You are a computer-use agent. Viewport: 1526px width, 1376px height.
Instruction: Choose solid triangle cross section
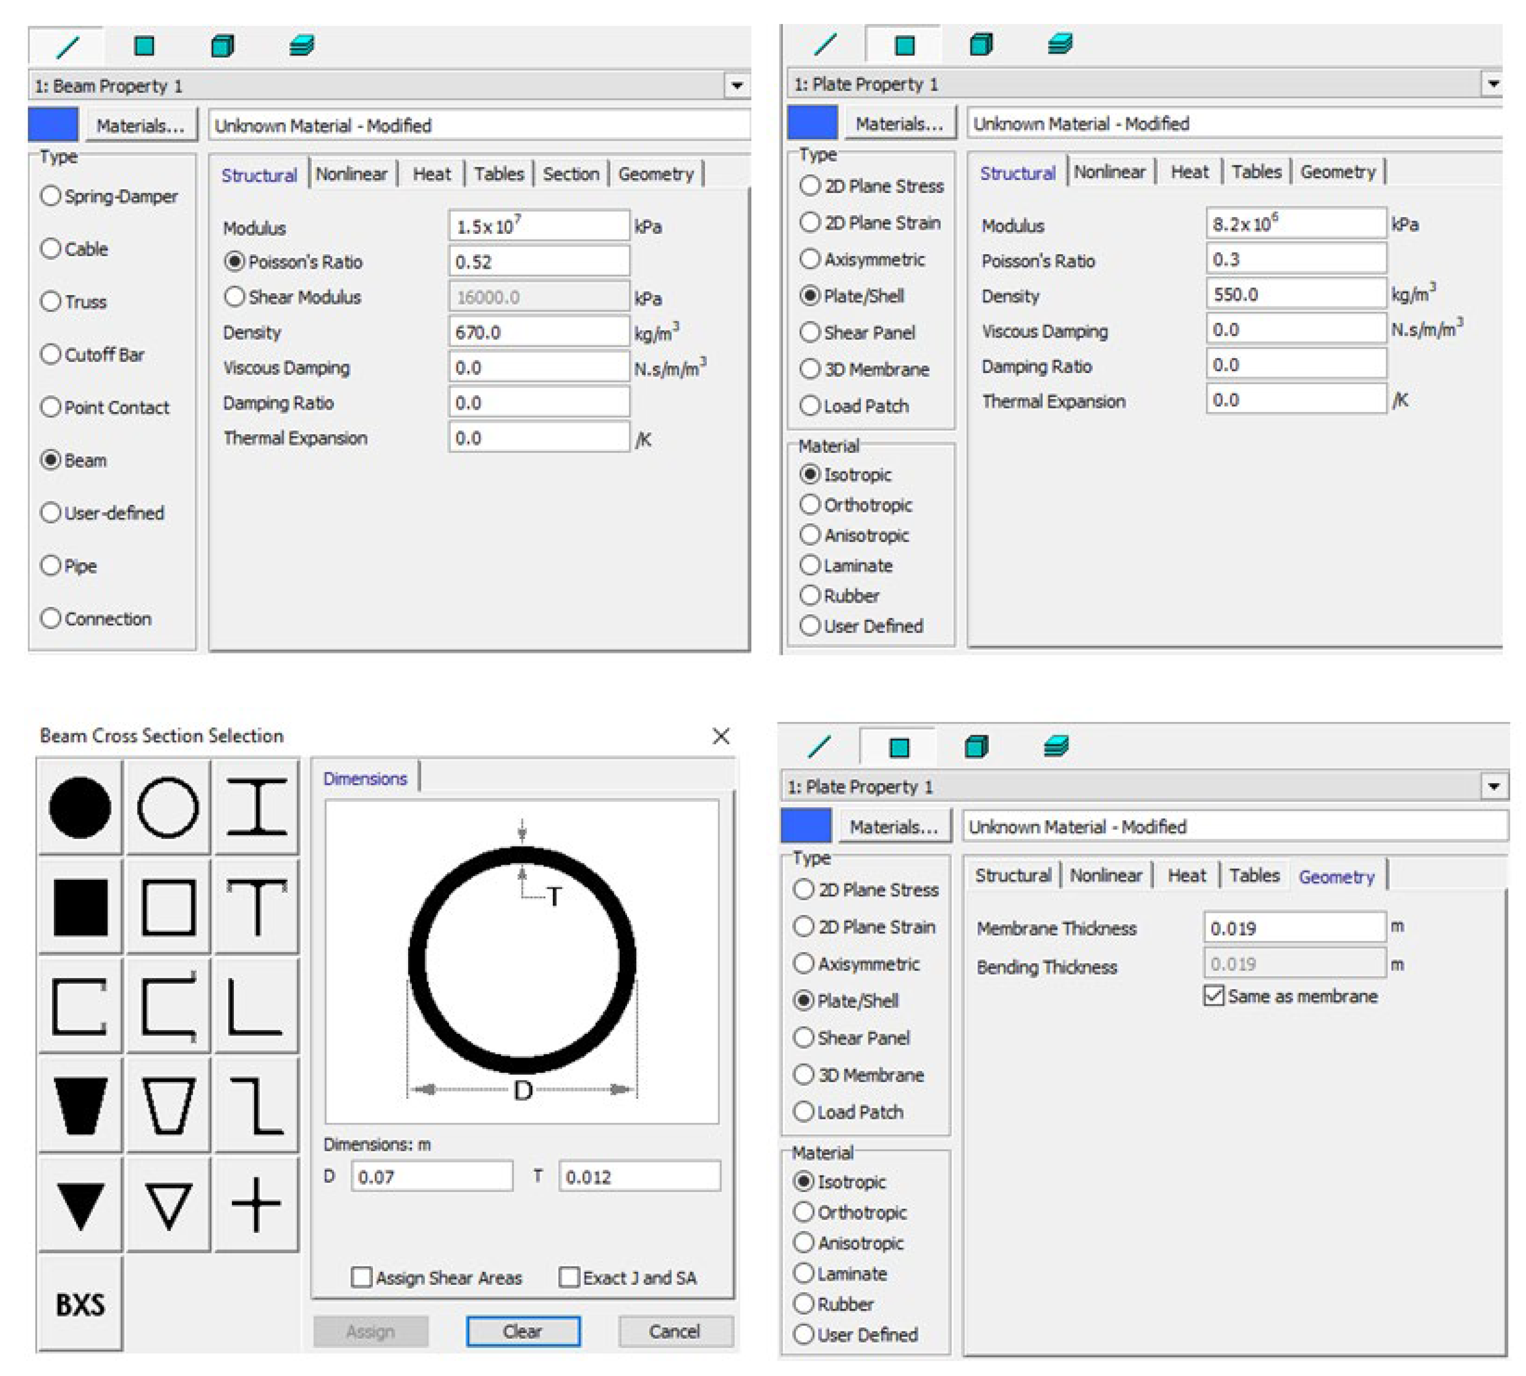click(79, 1204)
